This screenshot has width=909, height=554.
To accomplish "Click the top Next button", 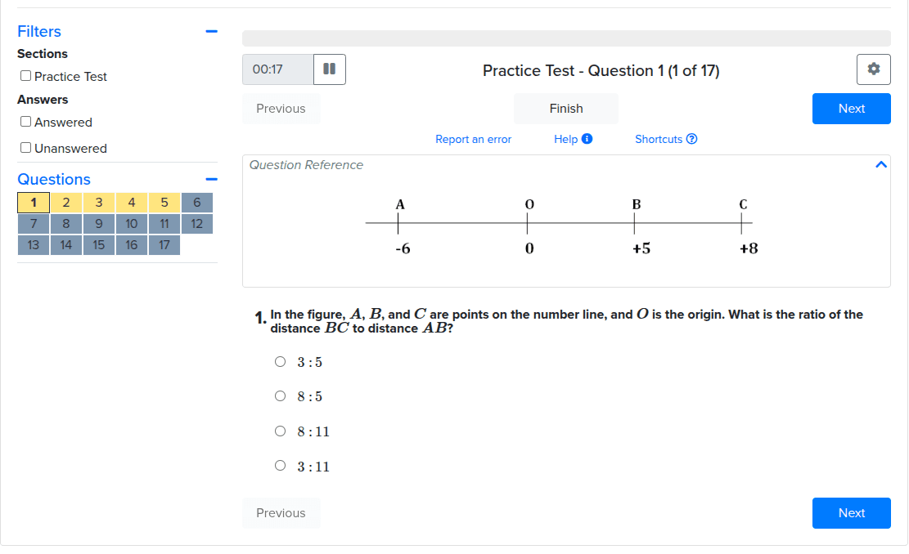I will (x=851, y=109).
